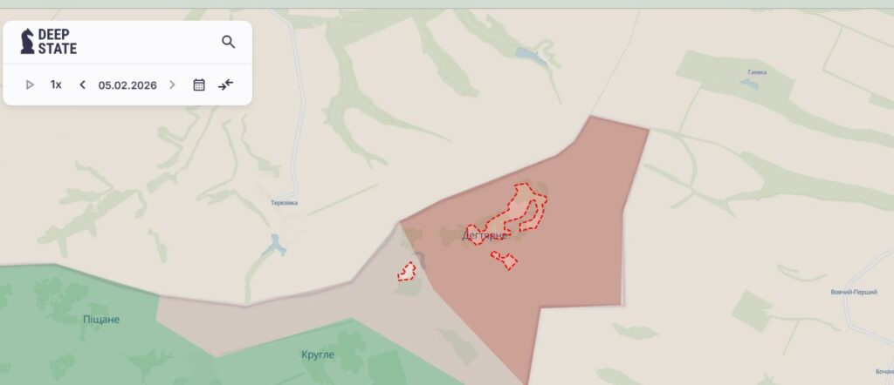Click the DEEP STATE title text
This screenshot has height=385, width=894.
click(57, 42)
